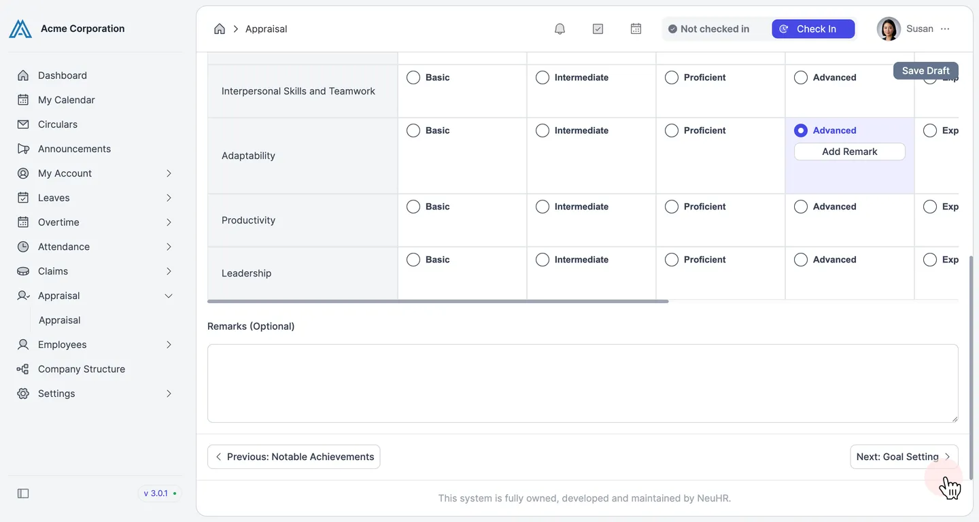Select Proficient for Adaptability
The width and height of the screenshot is (979, 522).
tap(671, 130)
